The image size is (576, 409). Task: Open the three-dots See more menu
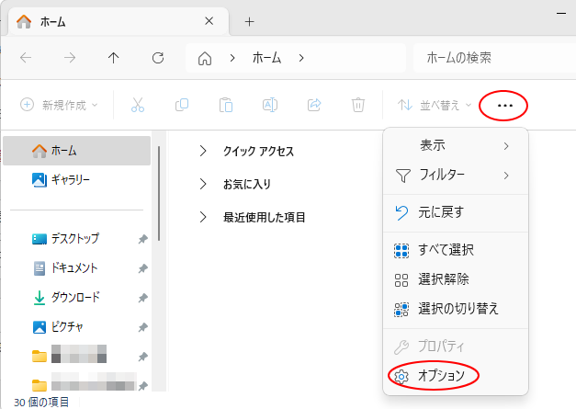pos(504,106)
